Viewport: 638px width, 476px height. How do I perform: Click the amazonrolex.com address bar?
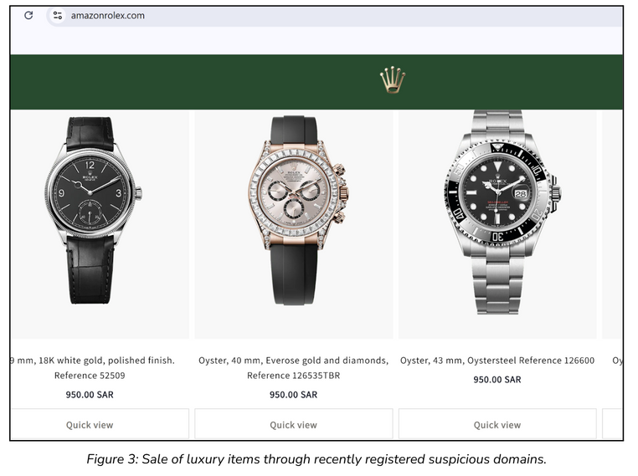click(333, 16)
